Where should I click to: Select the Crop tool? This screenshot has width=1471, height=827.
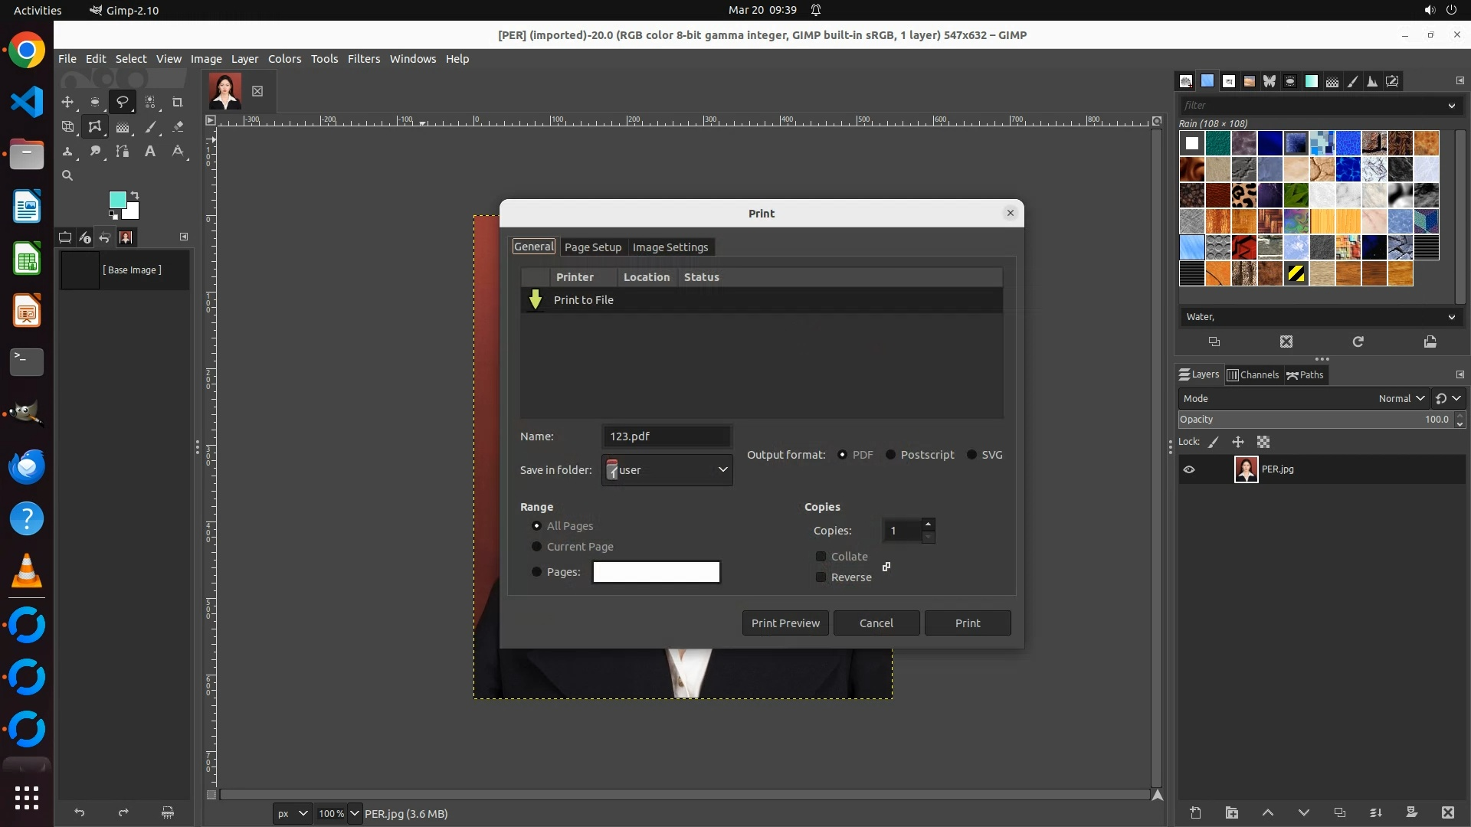coord(178,102)
